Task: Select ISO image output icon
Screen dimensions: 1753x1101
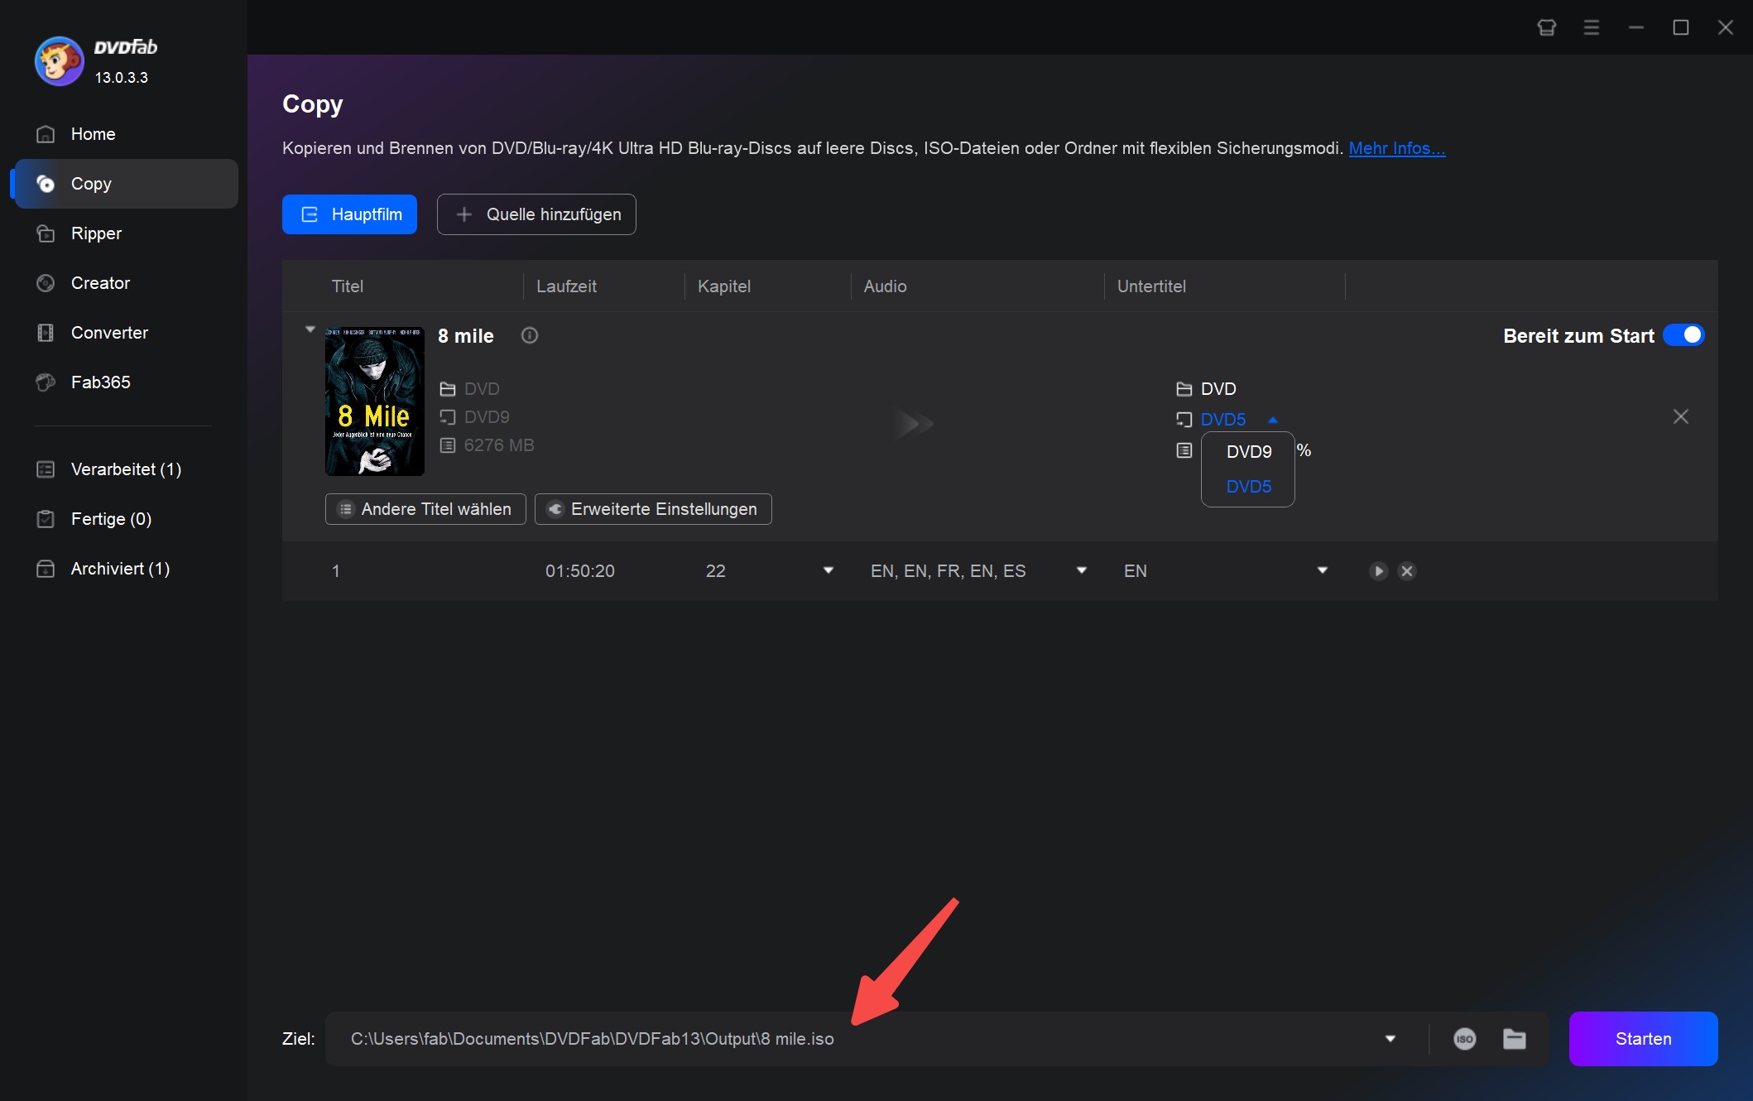Action: [1465, 1039]
